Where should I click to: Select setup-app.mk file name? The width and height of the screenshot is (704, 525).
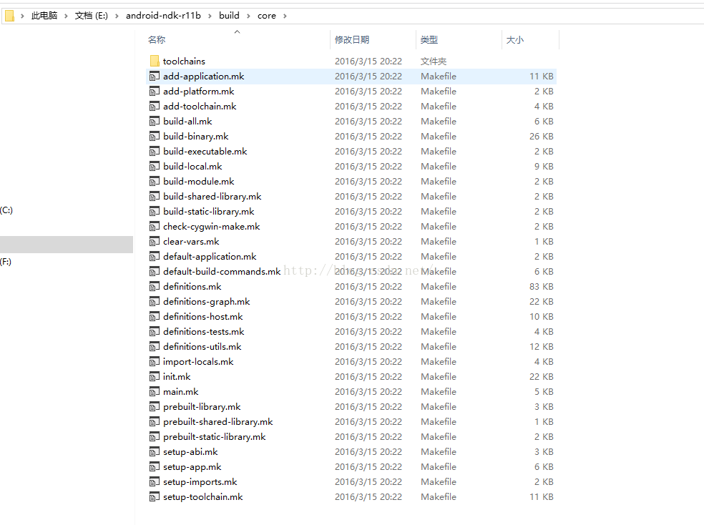(192, 467)
